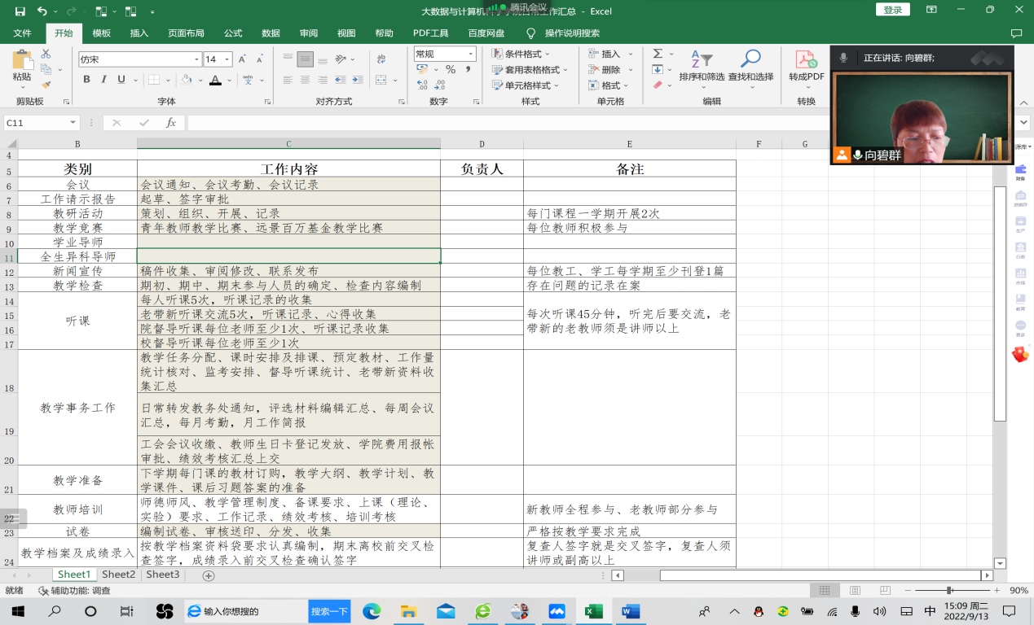Click the Name Box showing C11

37,123
